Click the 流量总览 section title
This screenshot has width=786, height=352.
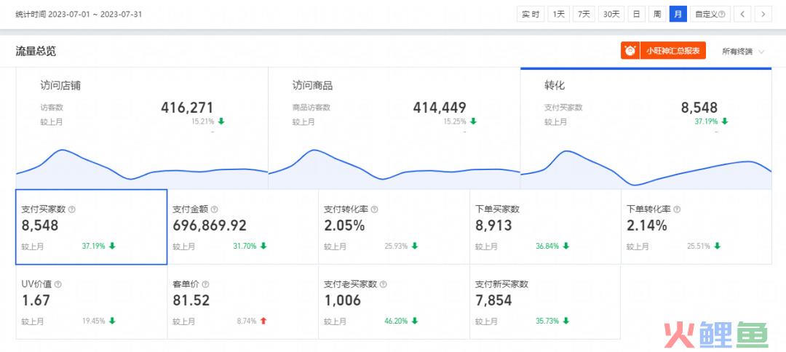click(x=36, y=51)
